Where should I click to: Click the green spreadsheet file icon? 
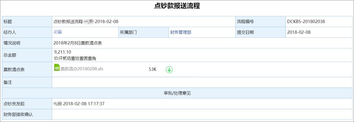point(57,67)
